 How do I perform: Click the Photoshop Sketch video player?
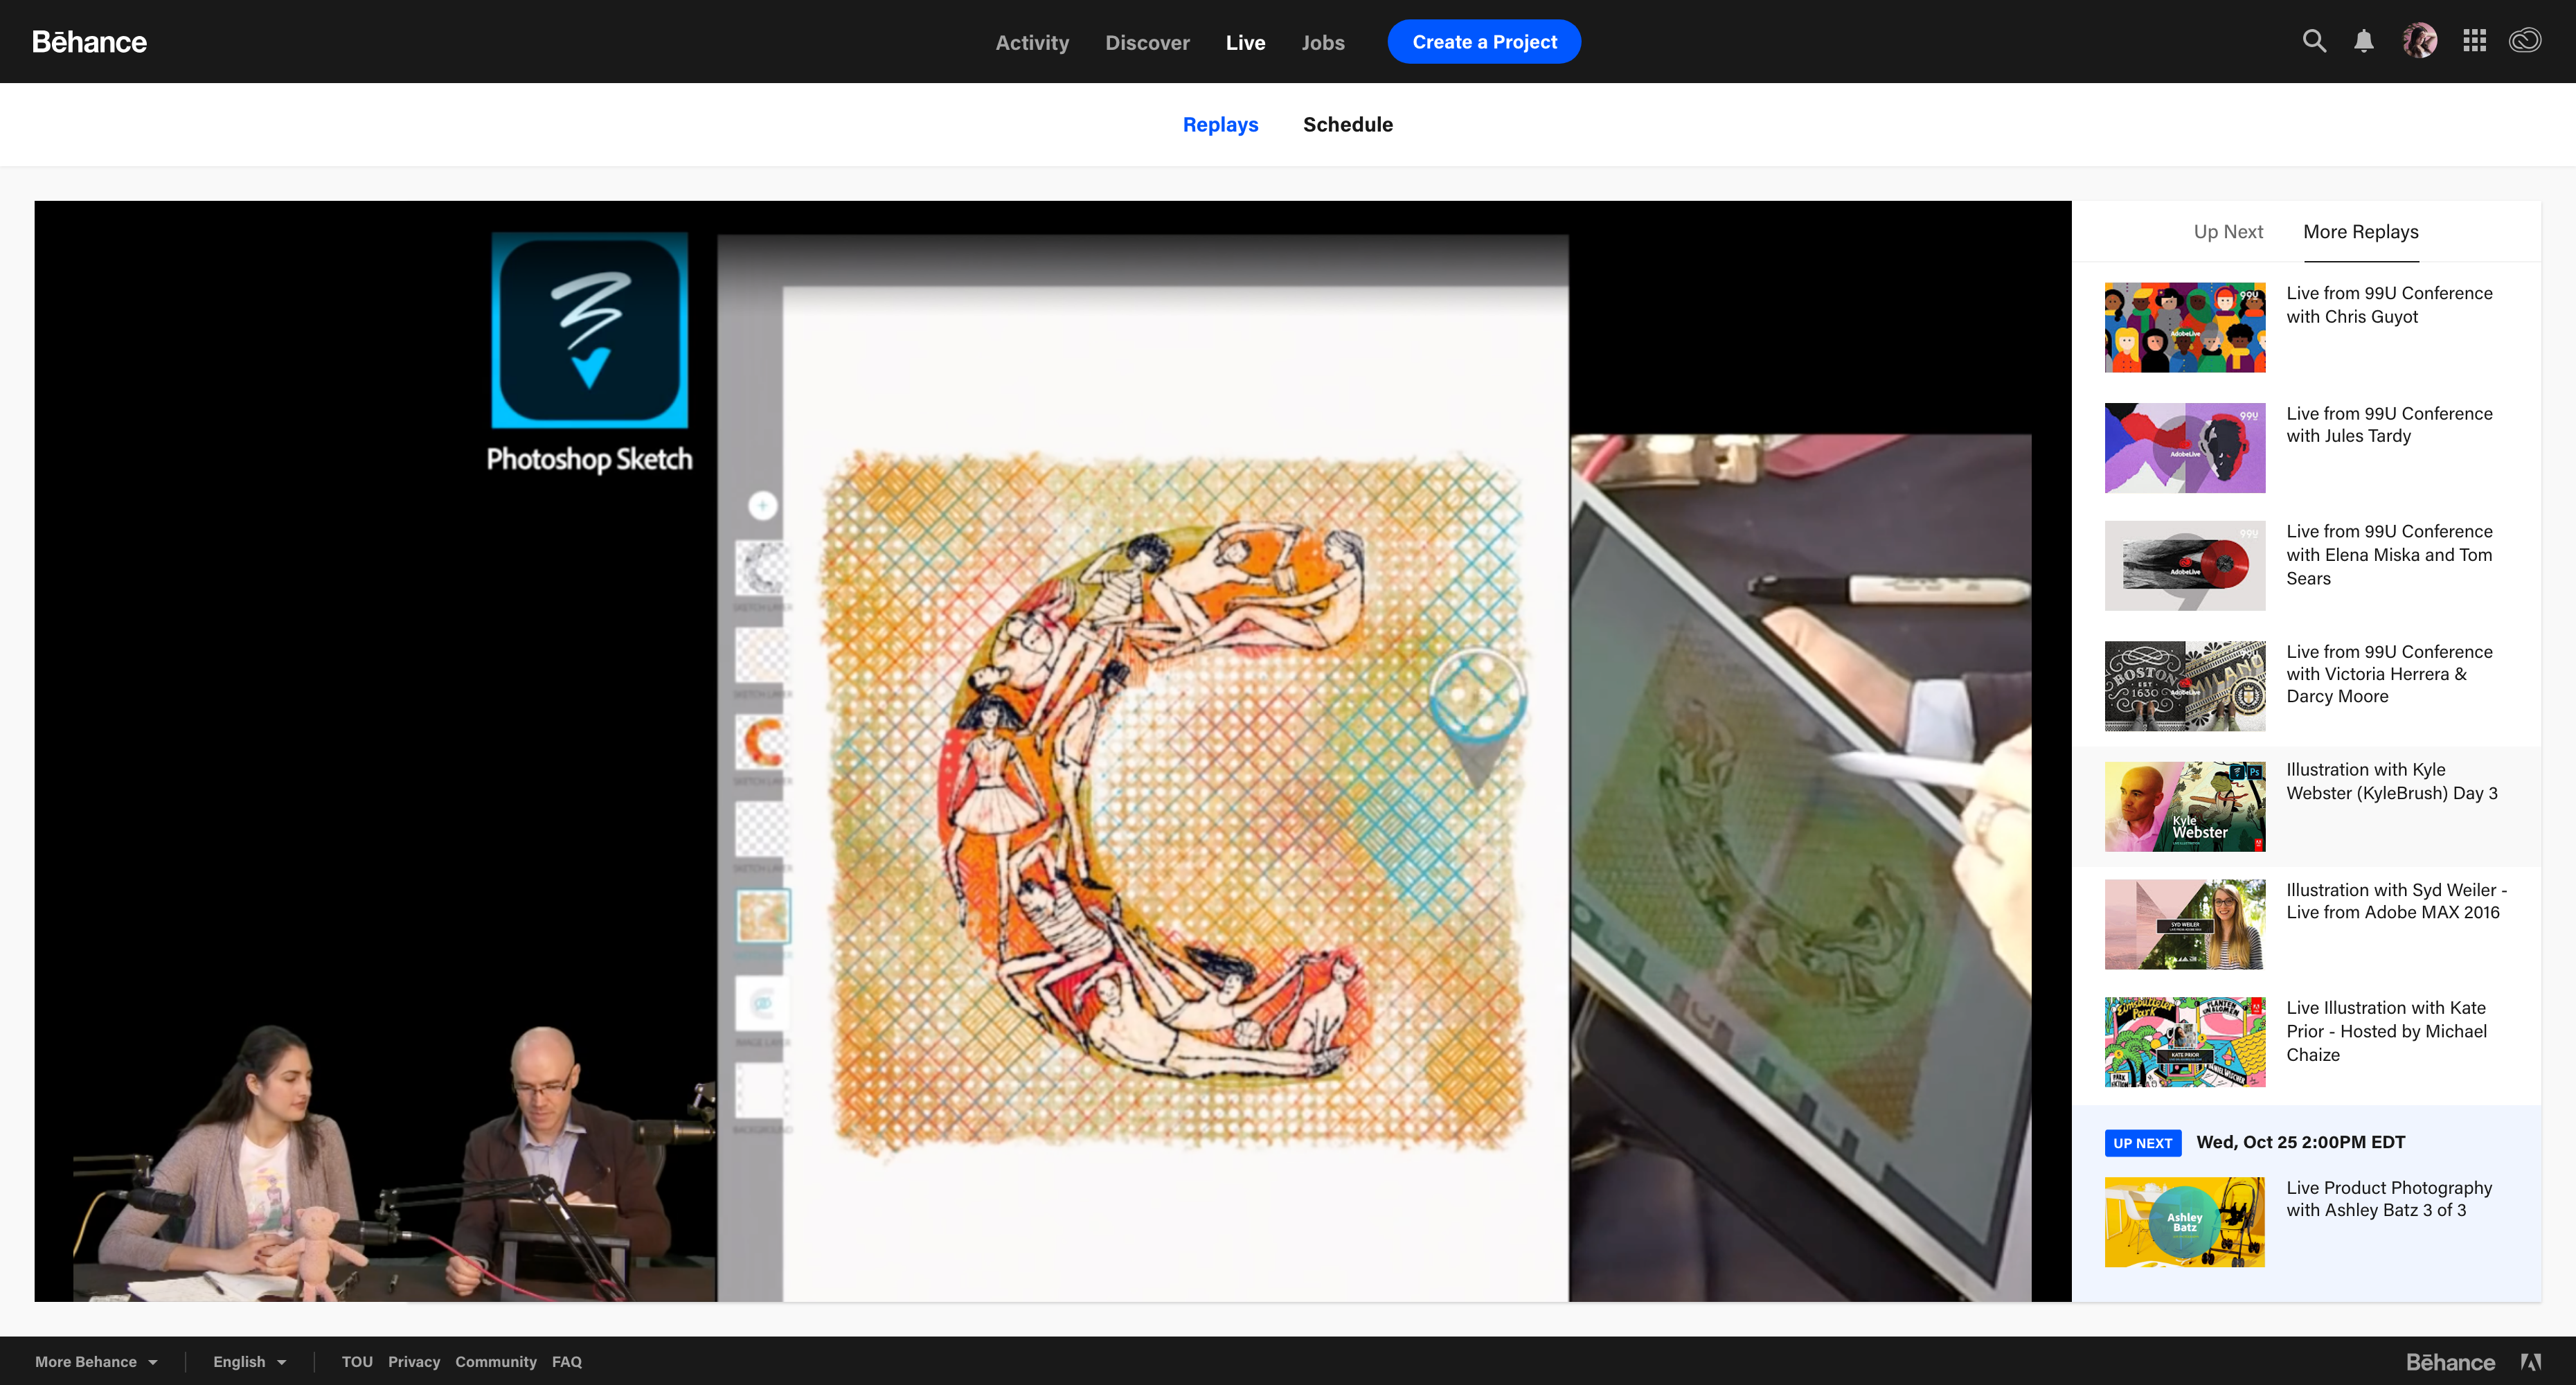click(x=1052, y=750)
